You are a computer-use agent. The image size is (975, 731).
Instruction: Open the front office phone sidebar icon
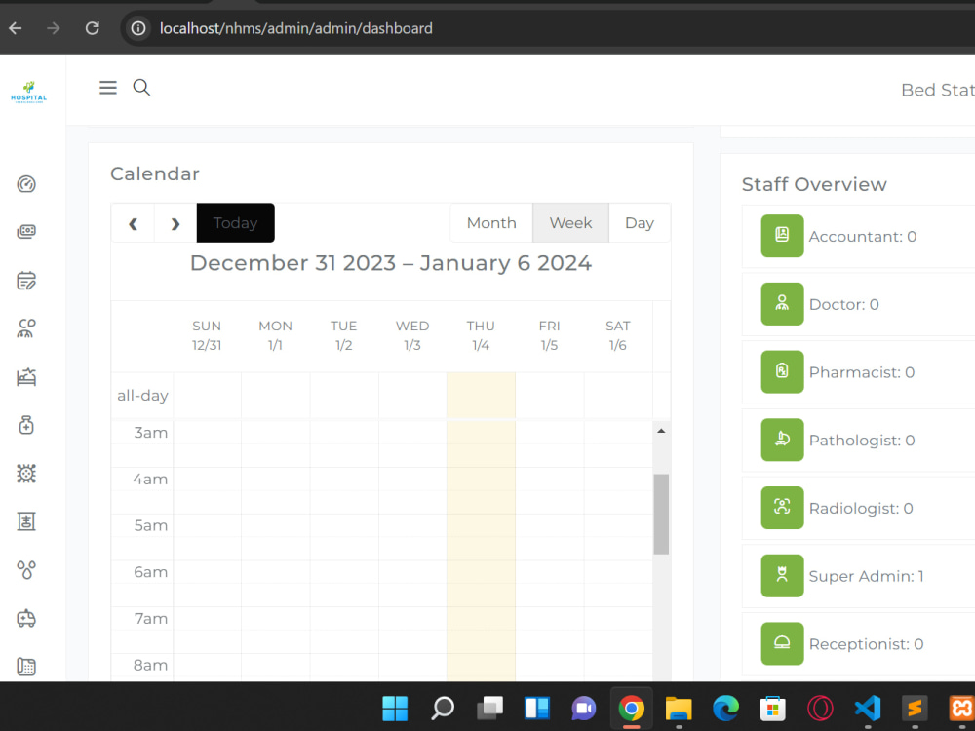tap(26, 667)
